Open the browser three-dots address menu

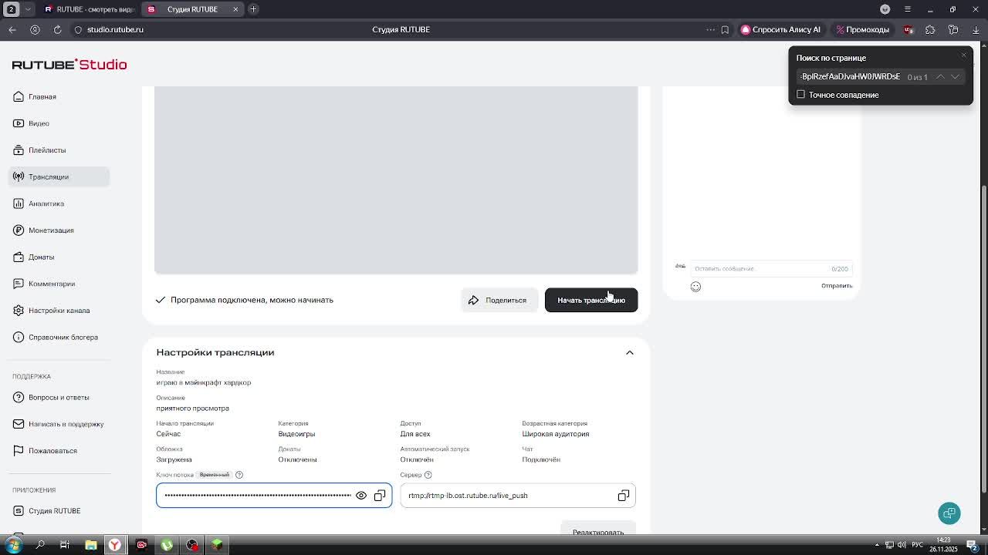coord(711,29)
